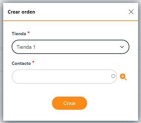Close the Crear orden dialog

[x=131, y=12]
